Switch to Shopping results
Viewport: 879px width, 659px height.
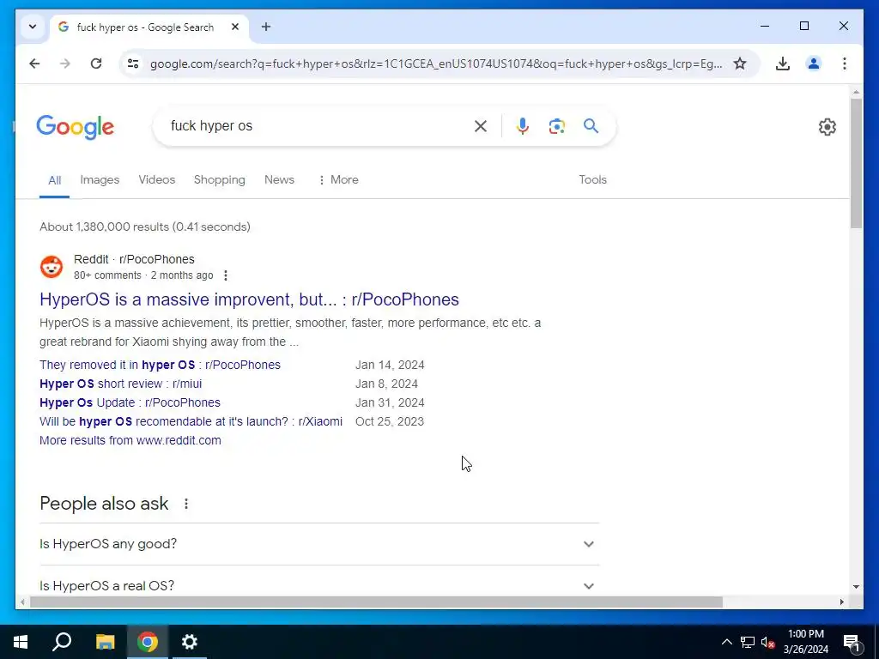point(220,180)
